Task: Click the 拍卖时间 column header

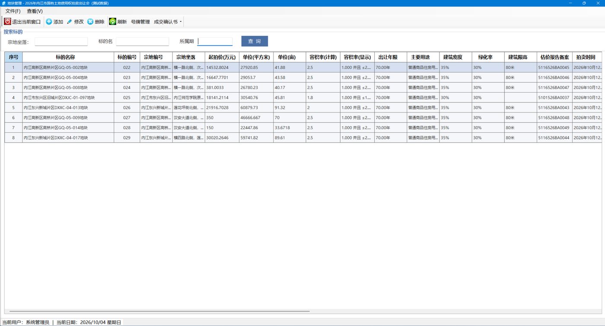Action: (587, 57)
